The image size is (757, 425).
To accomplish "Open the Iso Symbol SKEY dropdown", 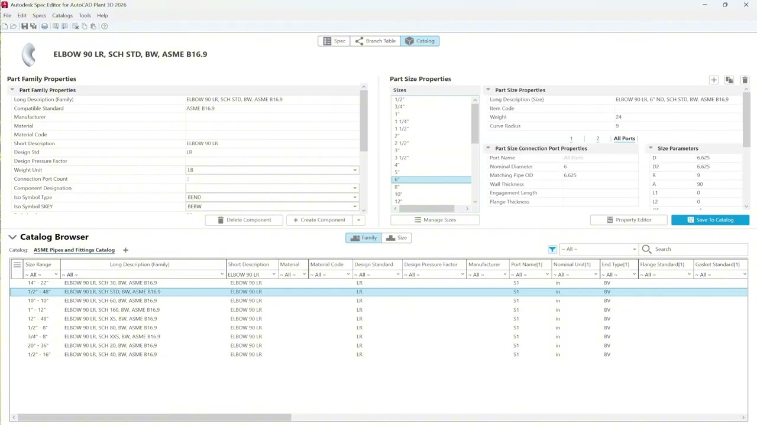I will [355, 207].
